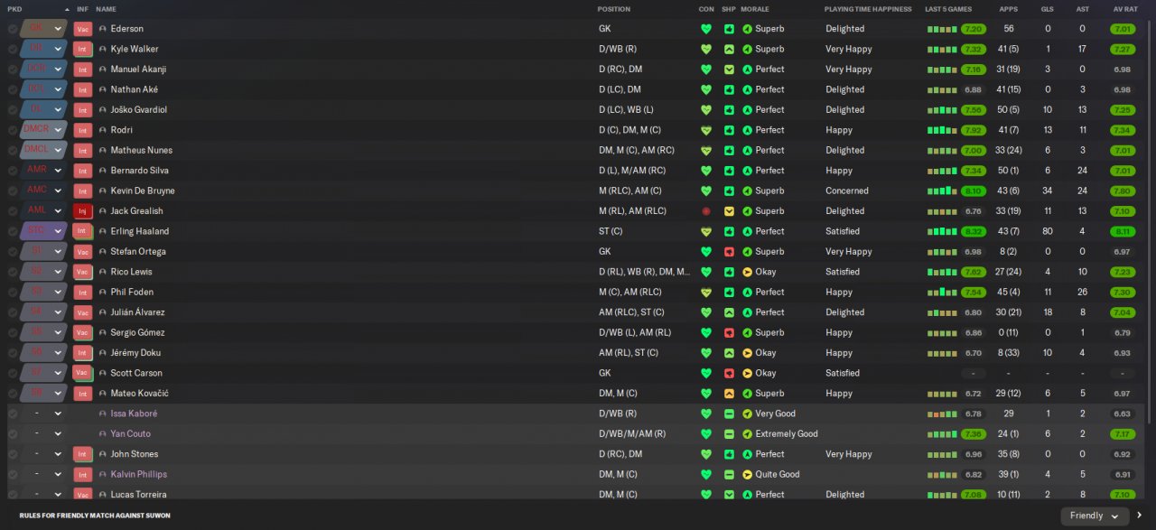This screenshot has height=530, width=1156.
Task: Click Jérémy Doku's Okay morale icon
Action: click(x=747, y=353)
